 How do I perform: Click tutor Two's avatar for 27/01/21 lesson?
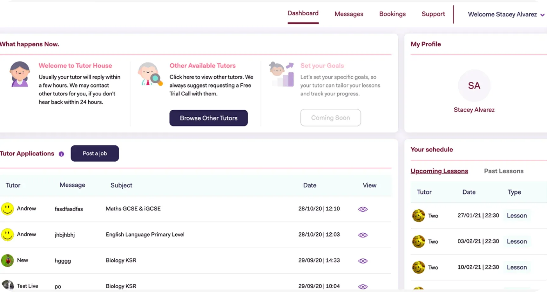[x=418, y=216]
